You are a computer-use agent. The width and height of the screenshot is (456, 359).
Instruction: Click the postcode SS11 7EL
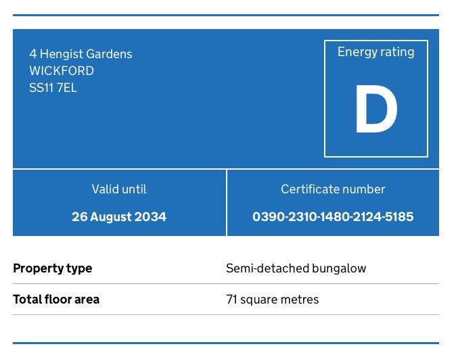53,88
